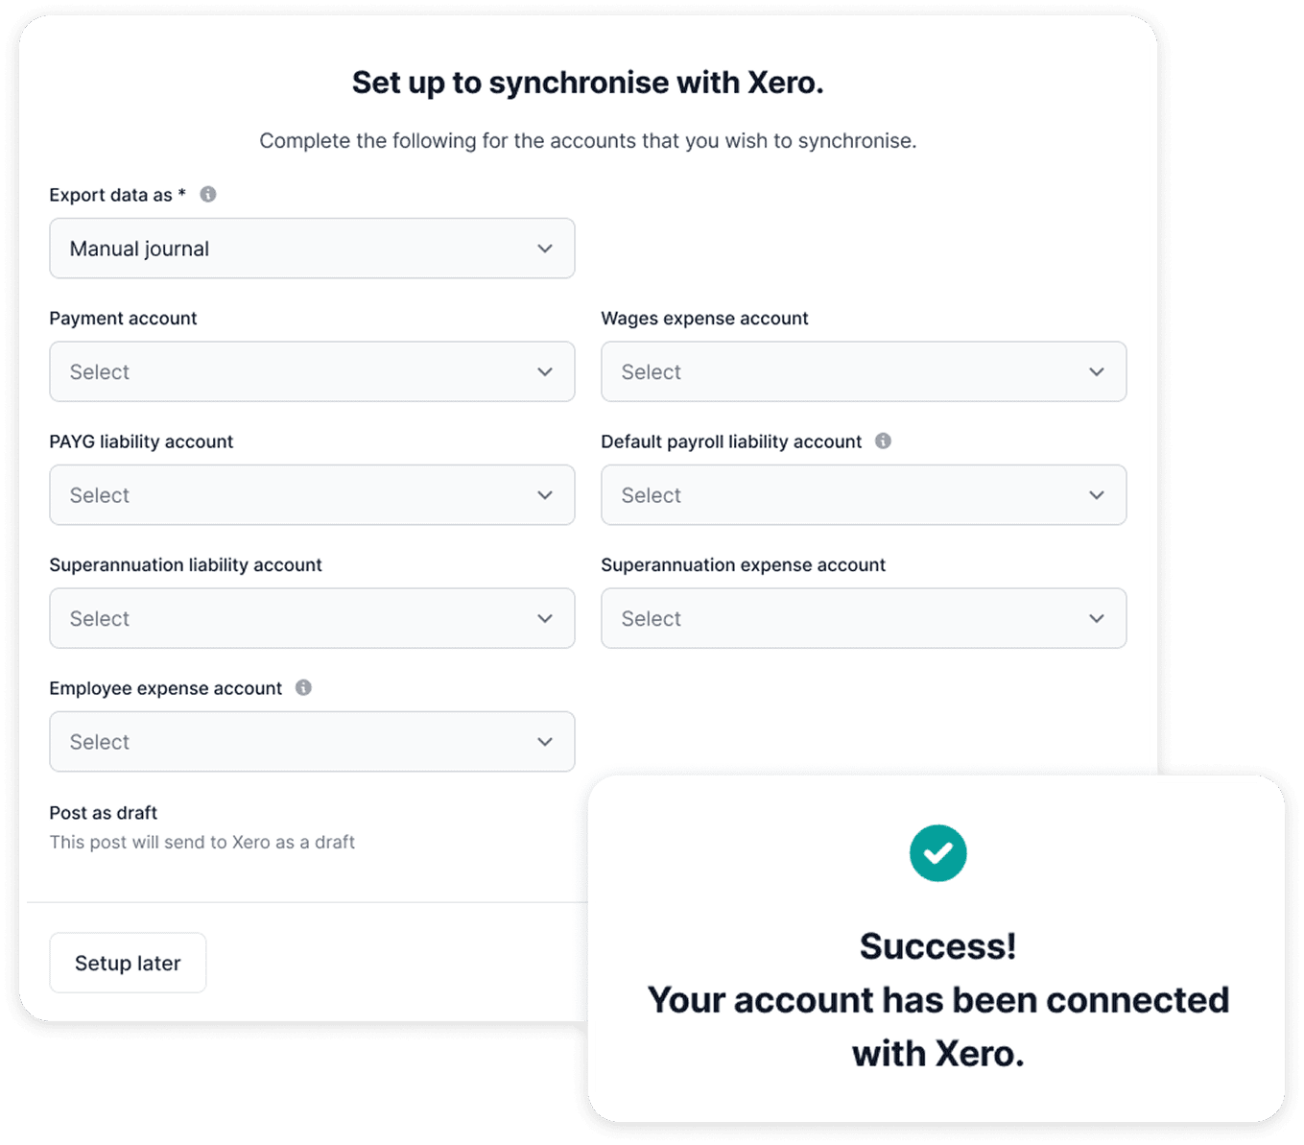
Task: Click the Setup later button
Action: [x=128, y=963]
